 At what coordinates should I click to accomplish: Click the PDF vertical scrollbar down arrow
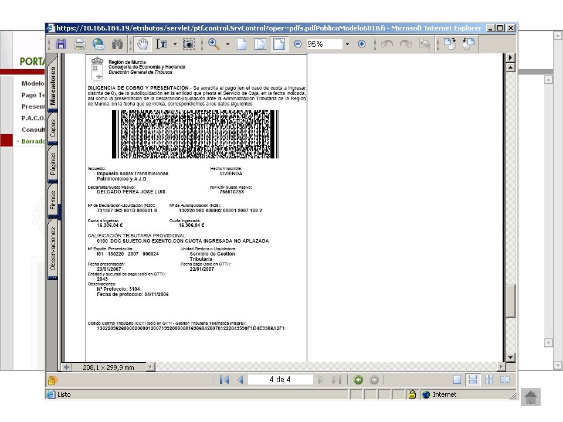pyautogui.click(x=510, y=357)
